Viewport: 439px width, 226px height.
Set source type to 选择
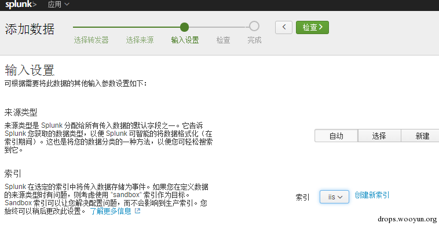tap(379, 136)
